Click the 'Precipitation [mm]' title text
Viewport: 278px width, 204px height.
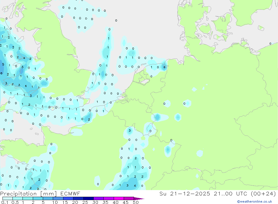click(28, 194)
